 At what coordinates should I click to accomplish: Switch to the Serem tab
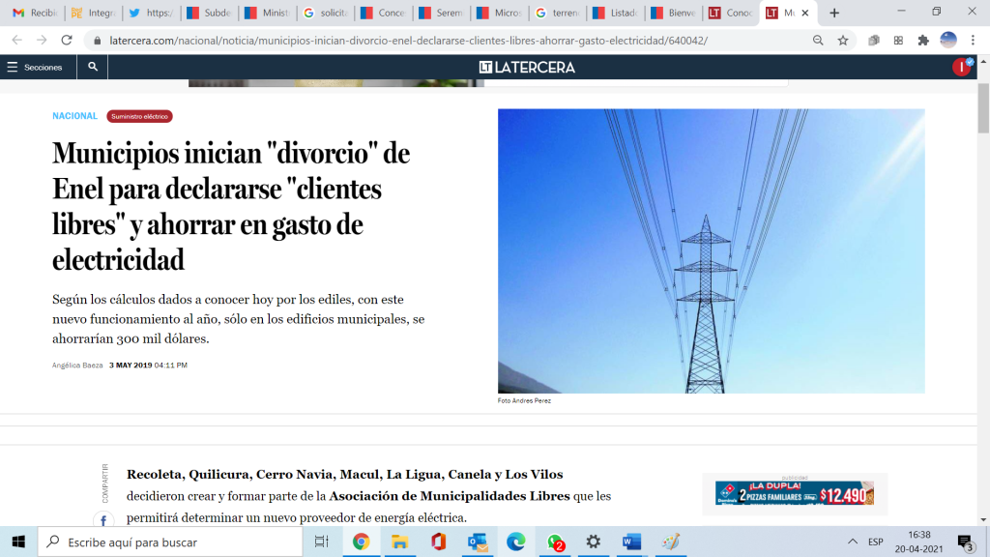point(441,13)
